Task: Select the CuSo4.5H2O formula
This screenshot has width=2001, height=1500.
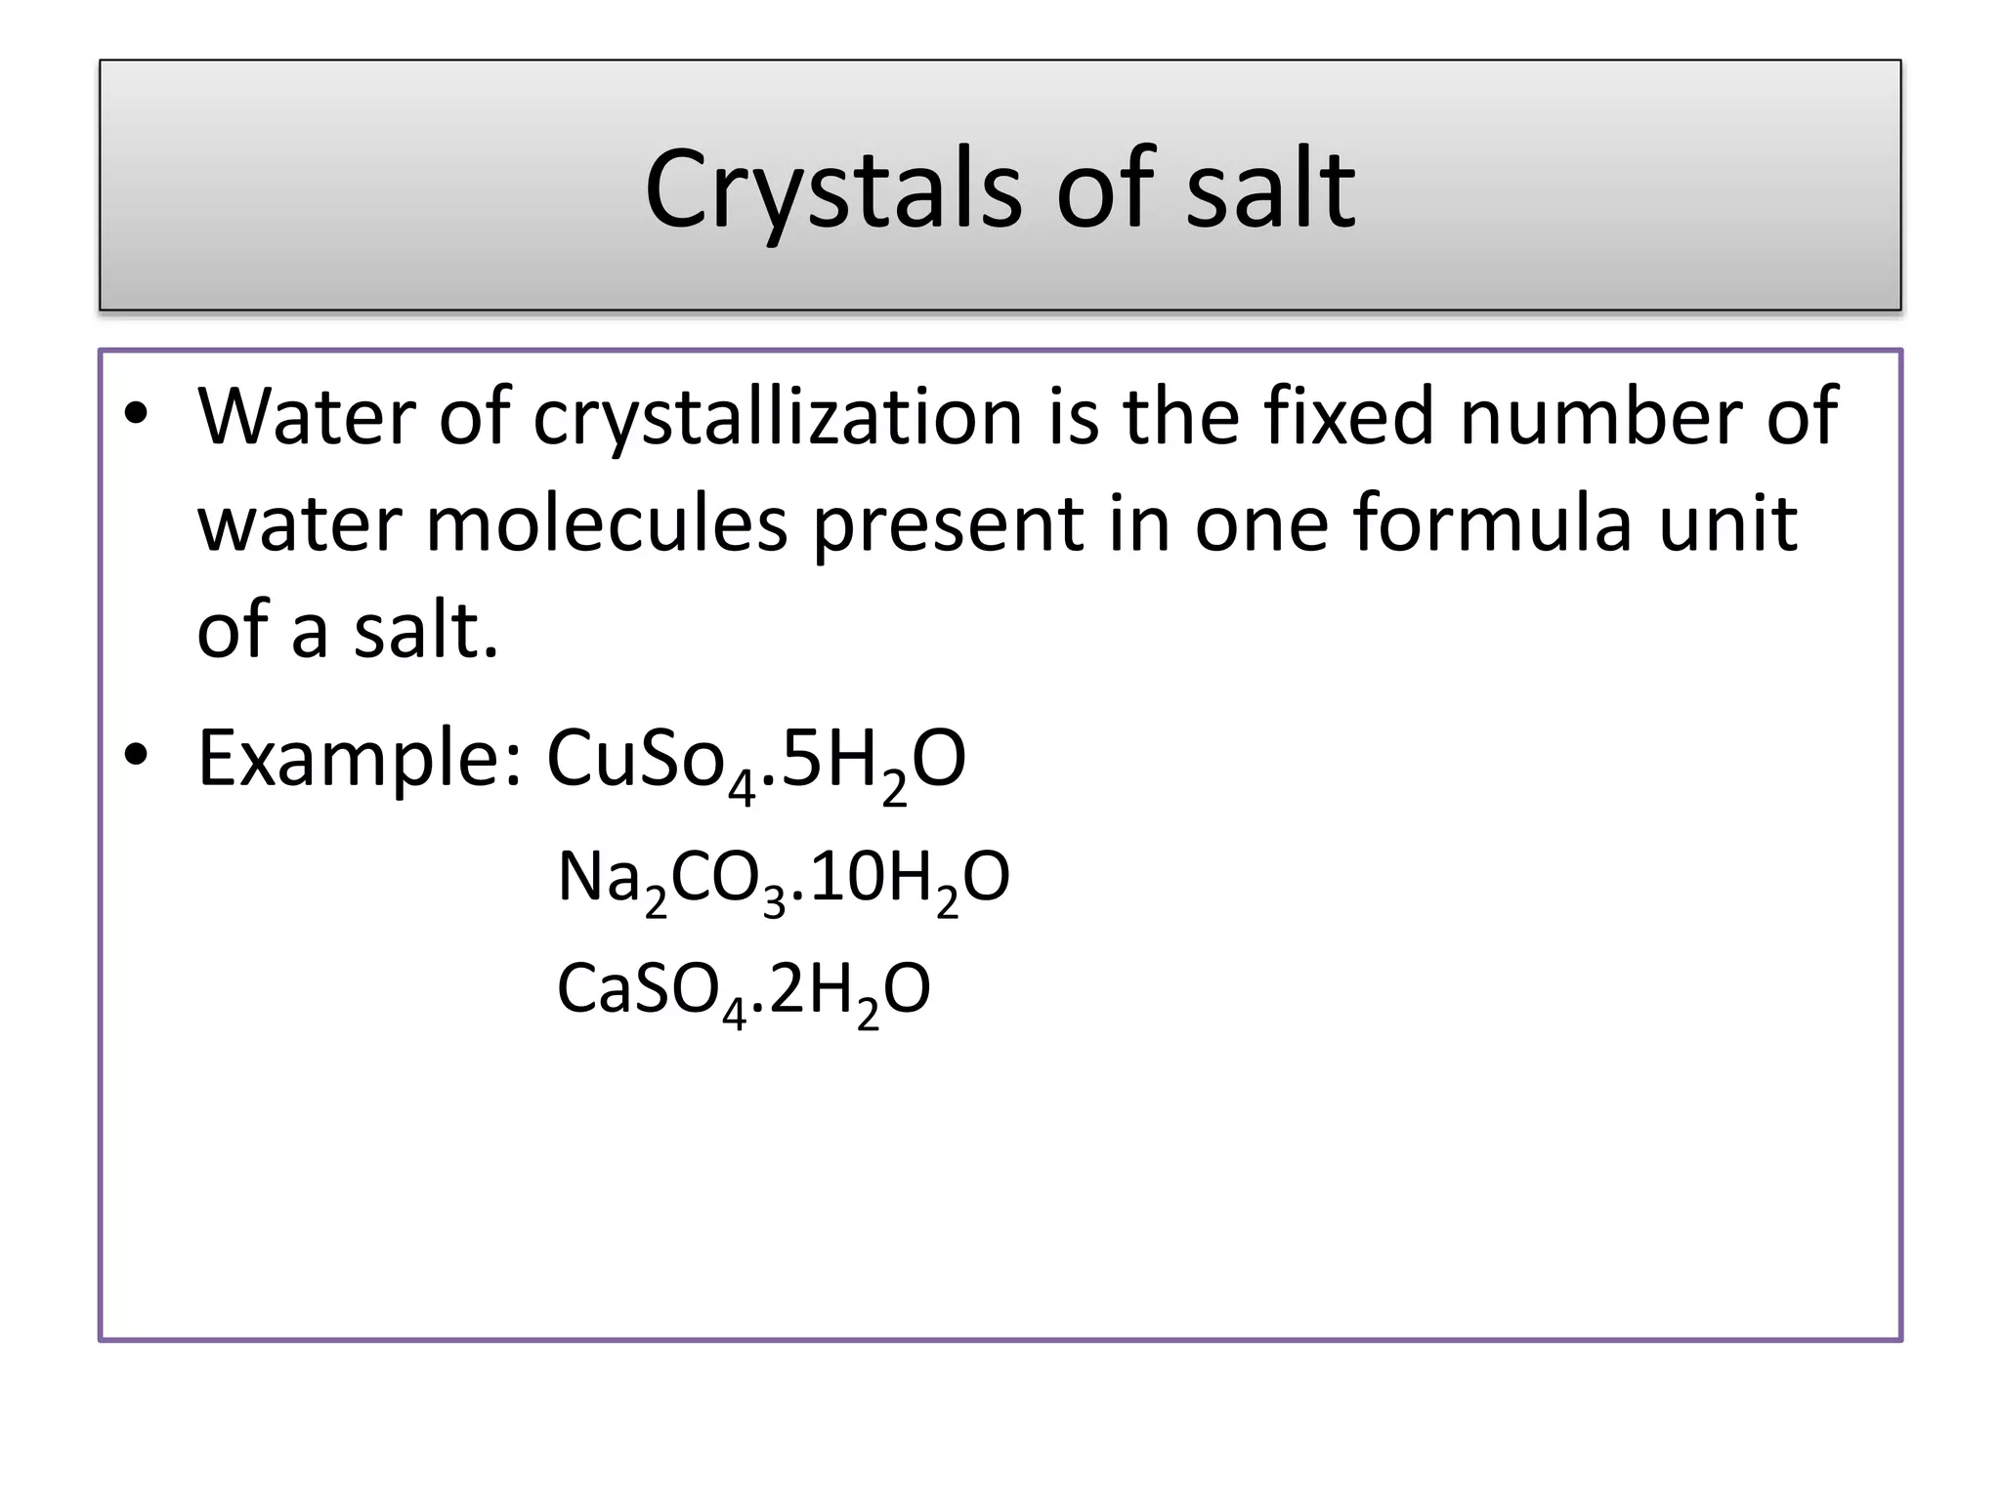Action: click(x=755, y=762)
